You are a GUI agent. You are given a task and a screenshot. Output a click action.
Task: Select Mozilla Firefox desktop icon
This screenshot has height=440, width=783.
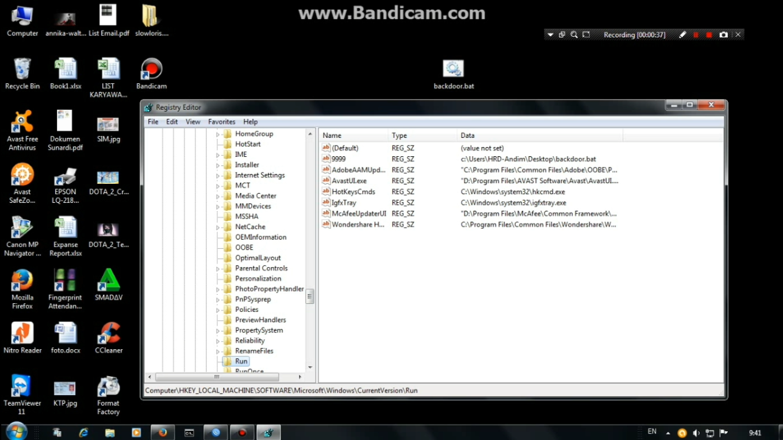(22, 289)
